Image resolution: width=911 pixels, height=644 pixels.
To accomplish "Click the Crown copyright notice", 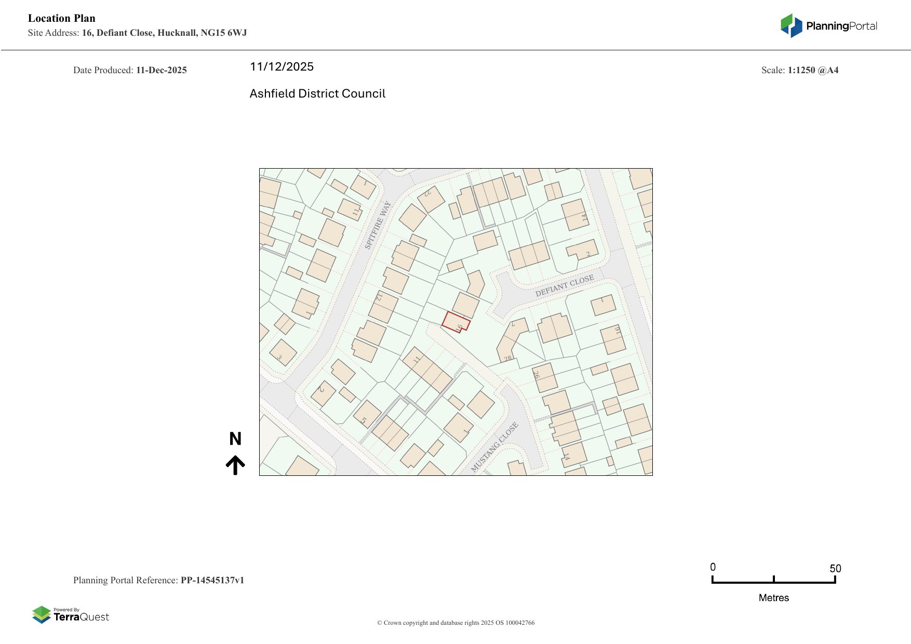I will click(x=455, y=623).
